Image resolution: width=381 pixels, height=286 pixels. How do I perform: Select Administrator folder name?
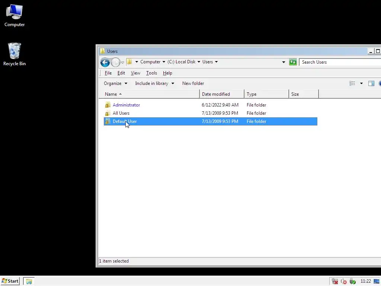(127, 105)
